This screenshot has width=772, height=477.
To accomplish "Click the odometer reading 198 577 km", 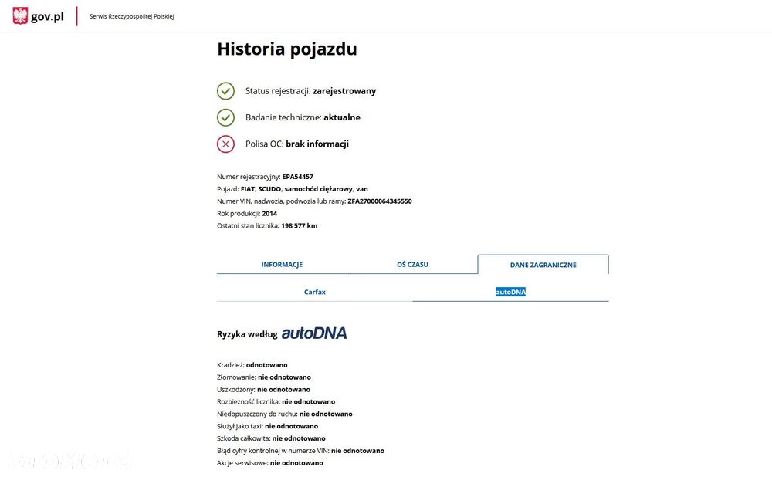I will coord(299,226).
